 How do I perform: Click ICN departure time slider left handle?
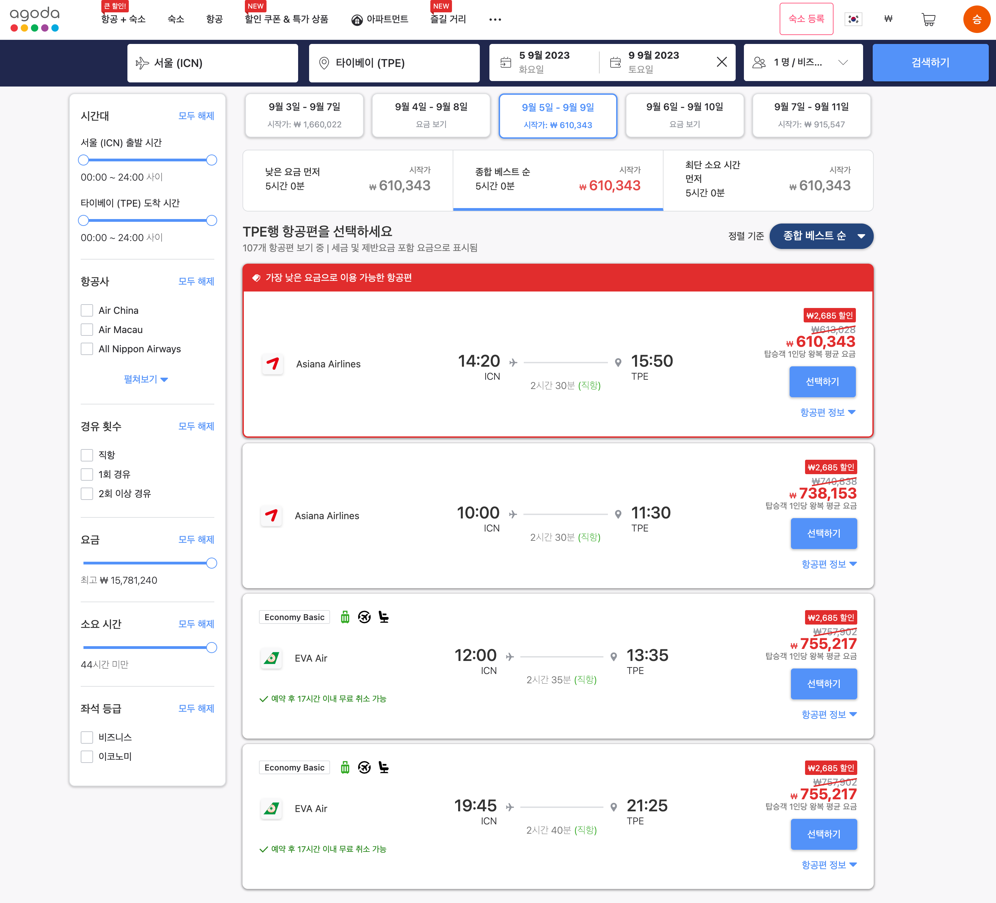pyautogui.click(x=83, y=160)
